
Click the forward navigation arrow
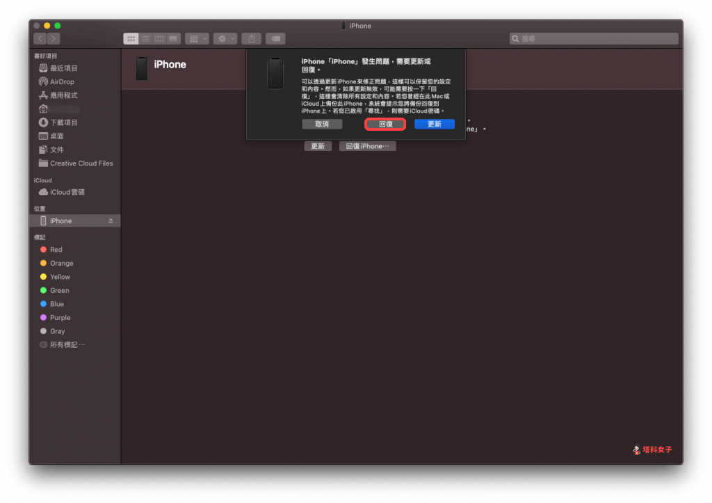click(x=54, y=39)
